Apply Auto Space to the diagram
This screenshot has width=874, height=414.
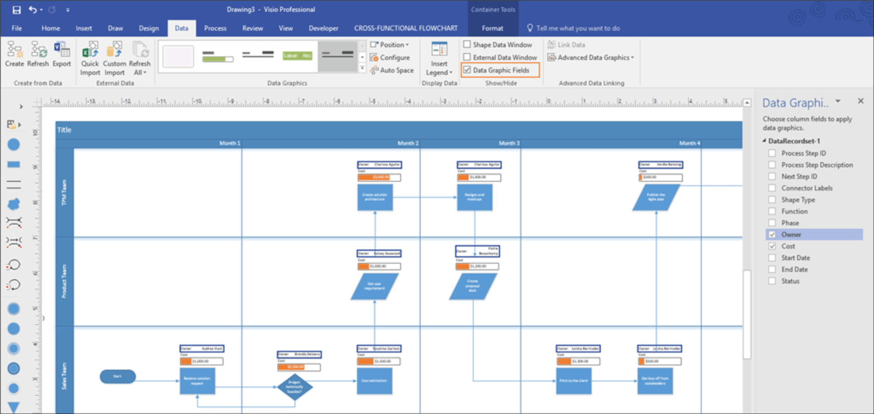[392, 70]
